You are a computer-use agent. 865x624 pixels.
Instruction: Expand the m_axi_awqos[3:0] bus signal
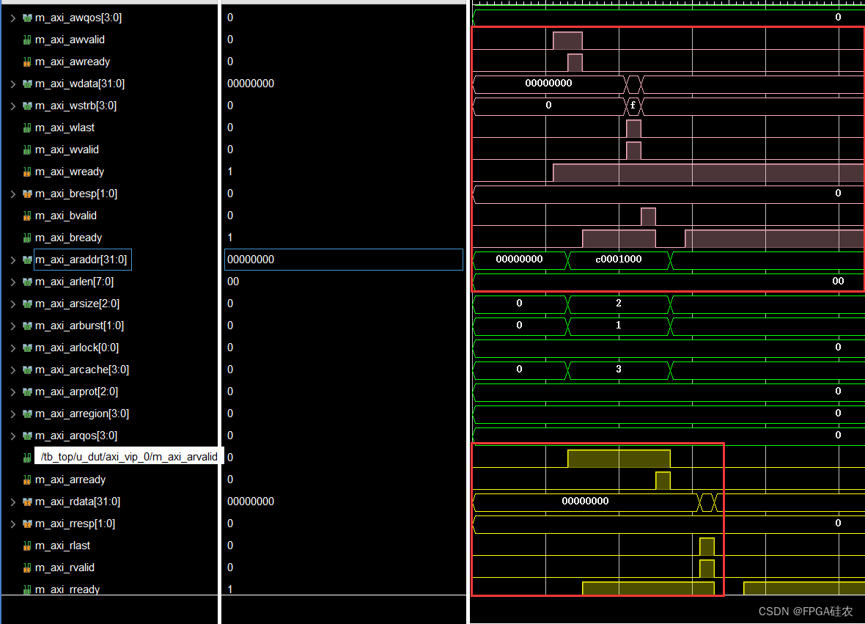coord(12,18)
